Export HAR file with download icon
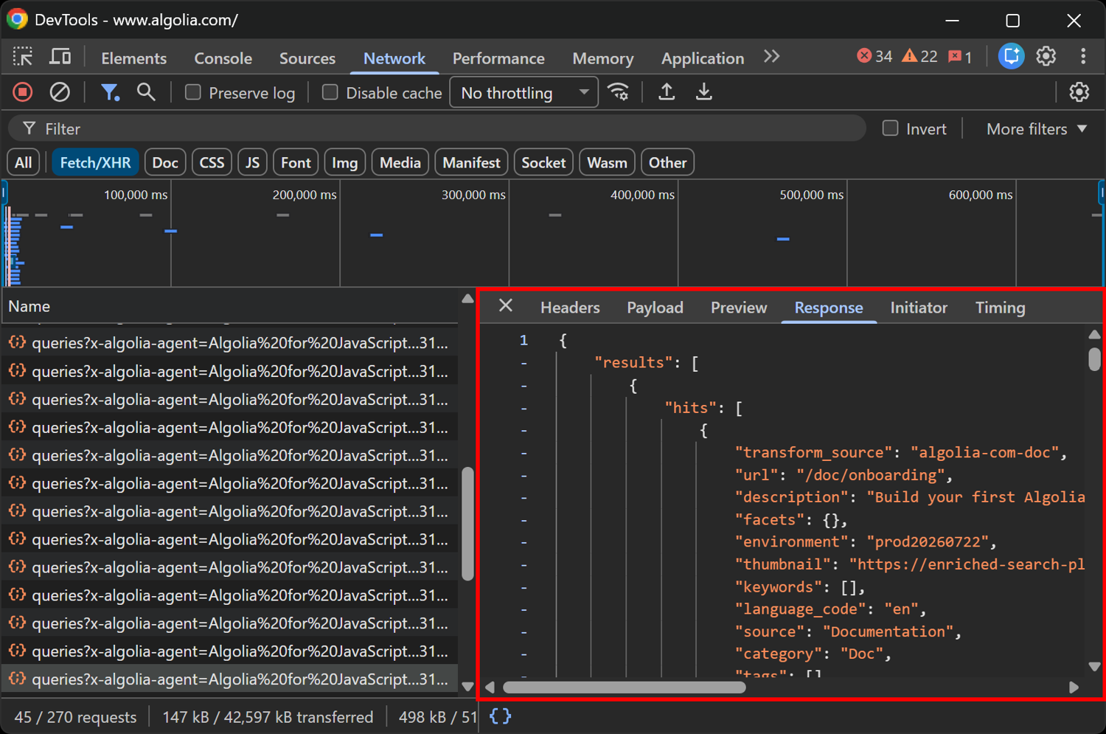 704,92
